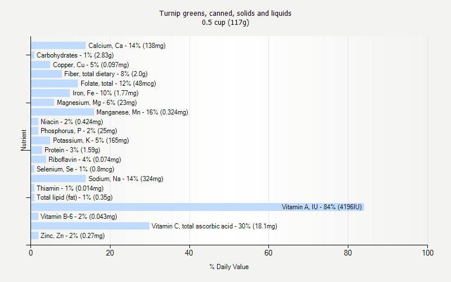Image resolution: width=451 pixels, height=282 pixels.
Task: Select the 'Riboflavin - 4% (0.074mg)' label
Action: tap(85, 160)
